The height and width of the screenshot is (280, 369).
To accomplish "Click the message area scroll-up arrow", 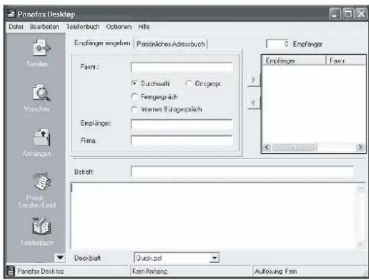I will (x=359, y=189).
